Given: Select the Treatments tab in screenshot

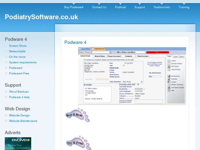Looking at the screenshot, I should pyautogui.click(x=128, y=56).
